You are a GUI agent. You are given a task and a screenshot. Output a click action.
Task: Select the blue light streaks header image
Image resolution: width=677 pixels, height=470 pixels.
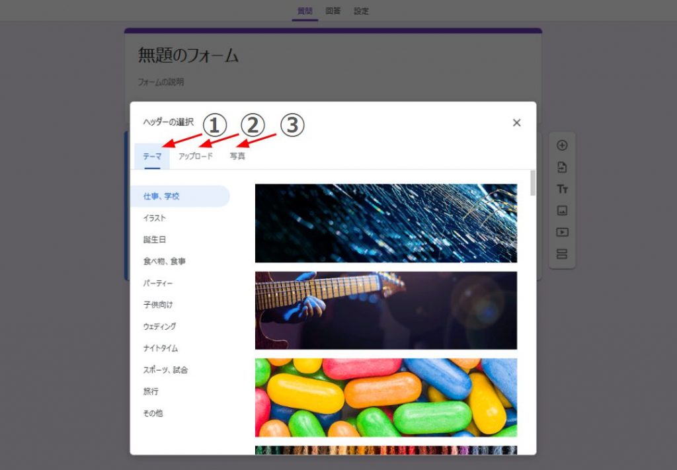pyautogui.click(x=385, y=223)
